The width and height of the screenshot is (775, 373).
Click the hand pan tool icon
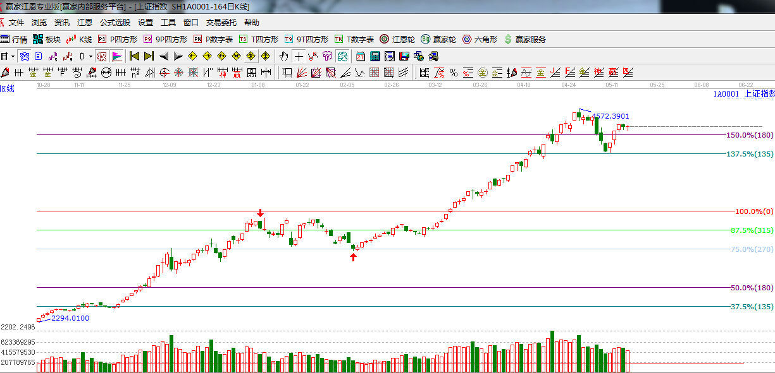pos(284,56)
